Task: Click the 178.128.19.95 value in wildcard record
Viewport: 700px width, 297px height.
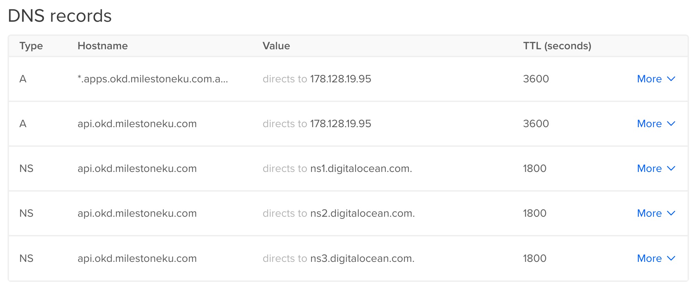Action: coord(341,79)
